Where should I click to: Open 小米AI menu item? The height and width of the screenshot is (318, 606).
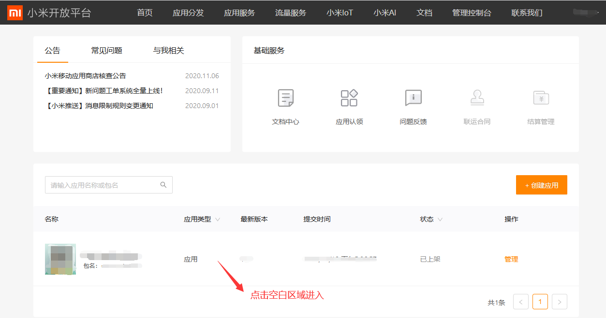click(x=384, y=13)
